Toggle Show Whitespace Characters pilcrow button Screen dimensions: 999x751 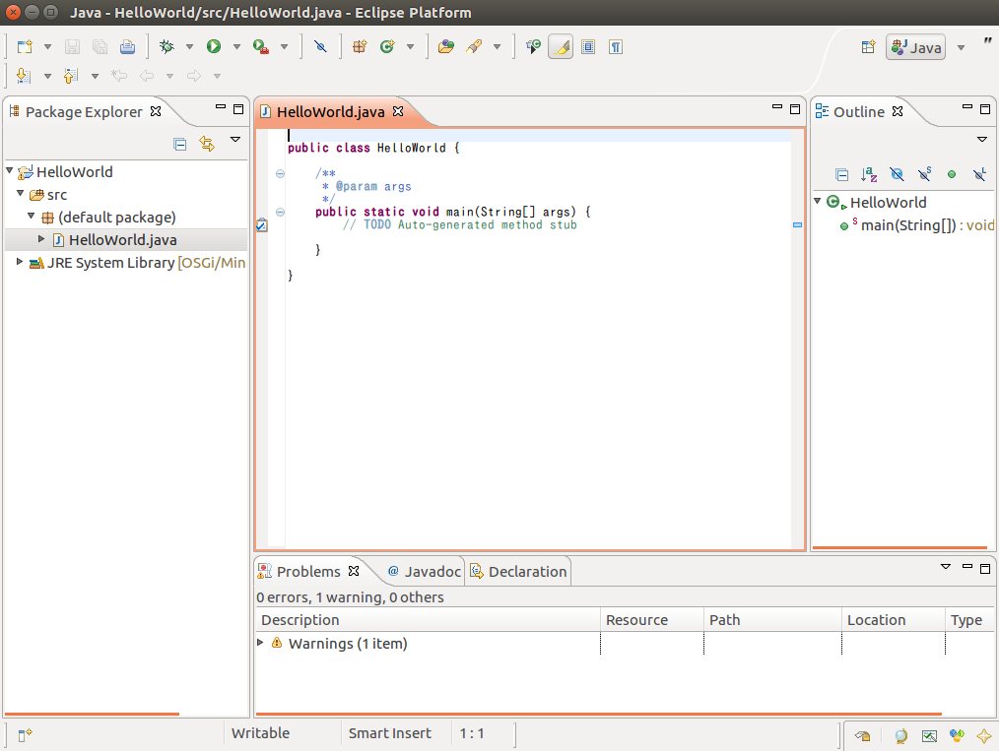(616, 46)
